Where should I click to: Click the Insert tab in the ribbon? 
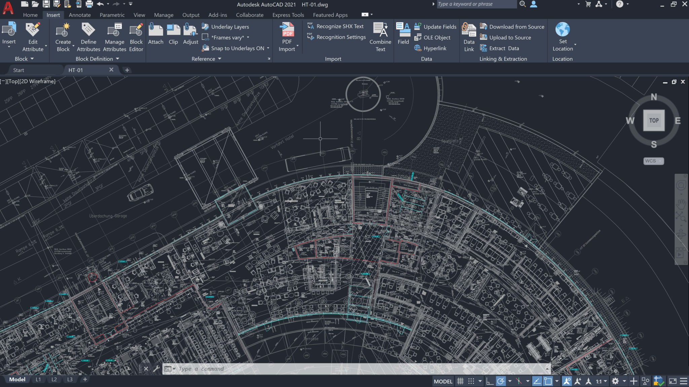tap(52, 15)
